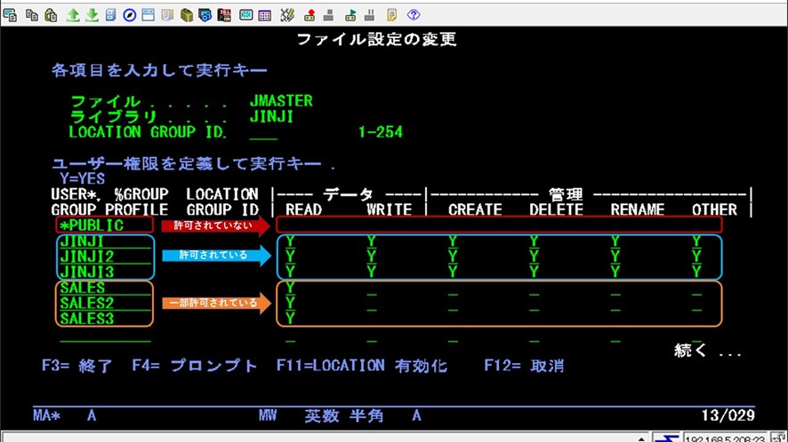The height and width of the screenshot is (442, 788).
Task: Click the colored grid keypad icon
Action: [265, 15]
